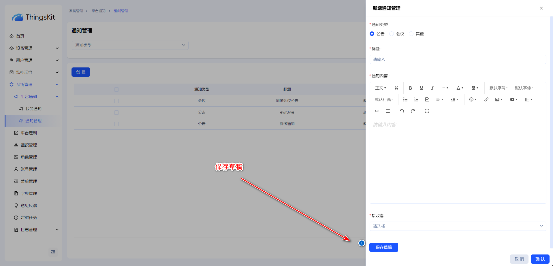Apply underline formatting in editor

tap(421, 88)
